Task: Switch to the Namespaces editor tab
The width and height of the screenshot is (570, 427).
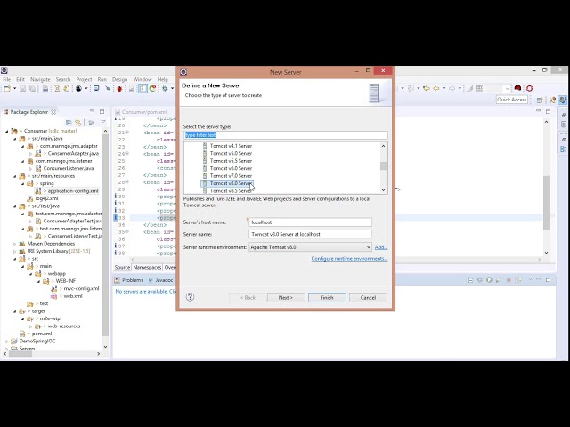Action: click(x=147, y=267)
